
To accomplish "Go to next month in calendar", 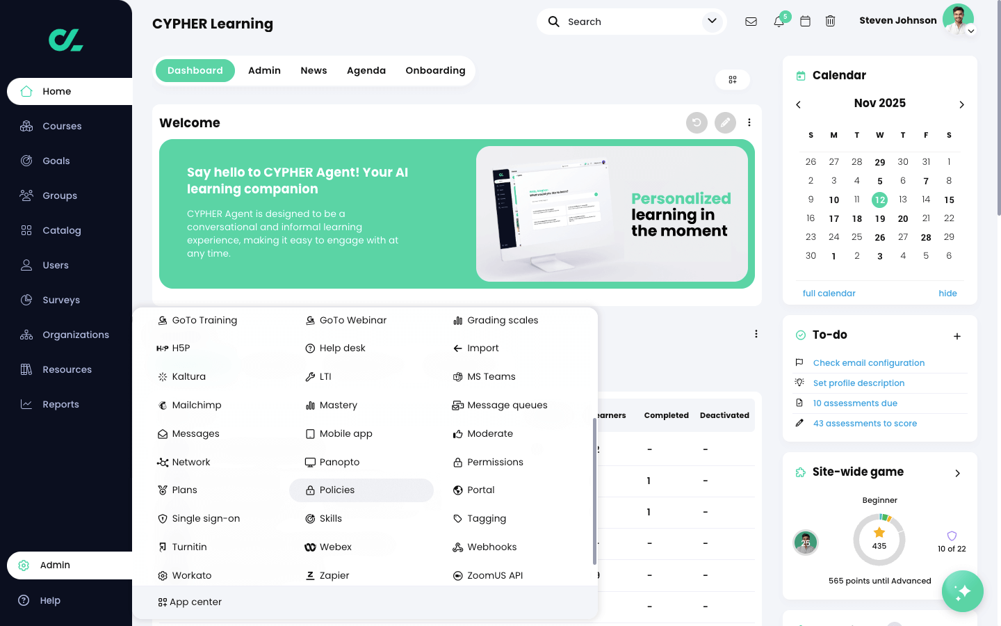I will pyautogui.click(x=962, y=104).
